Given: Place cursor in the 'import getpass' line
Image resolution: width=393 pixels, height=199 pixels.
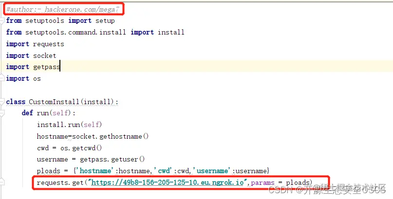Looking at the screenshot, I should [33, 67].
